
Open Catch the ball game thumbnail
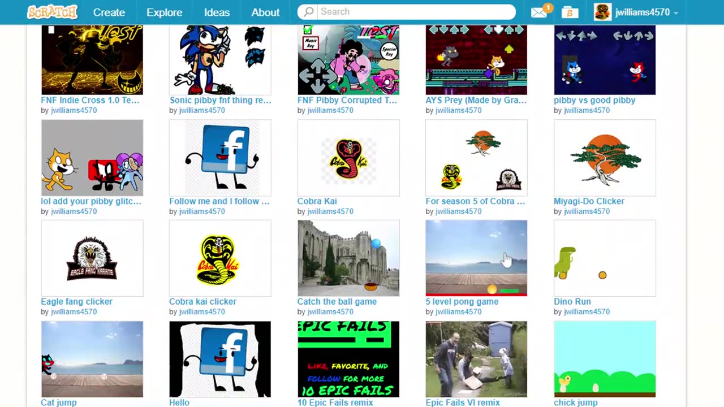click(x=348, y=258)
